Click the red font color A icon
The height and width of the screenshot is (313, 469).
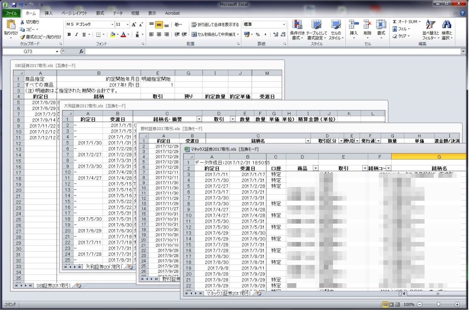coord(123,35)
